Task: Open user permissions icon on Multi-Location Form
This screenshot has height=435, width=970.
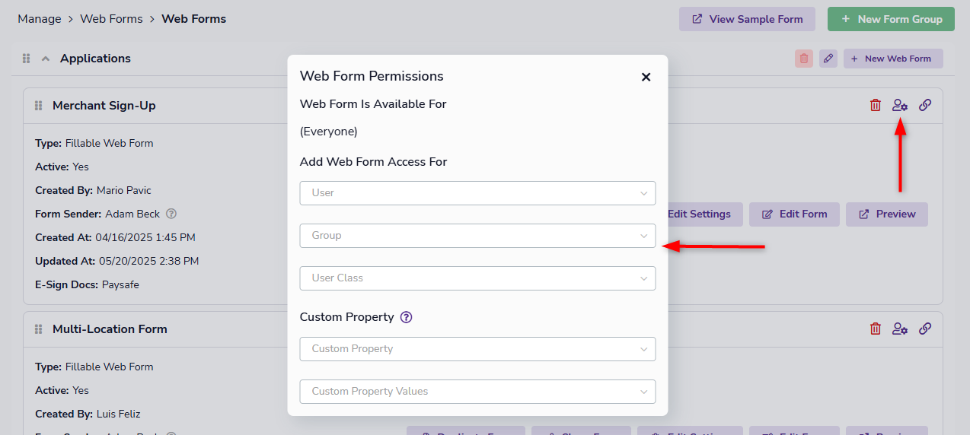Action: 900,329
